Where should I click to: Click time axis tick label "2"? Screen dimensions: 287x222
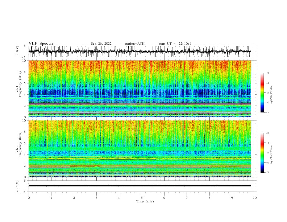click(74, 198)
